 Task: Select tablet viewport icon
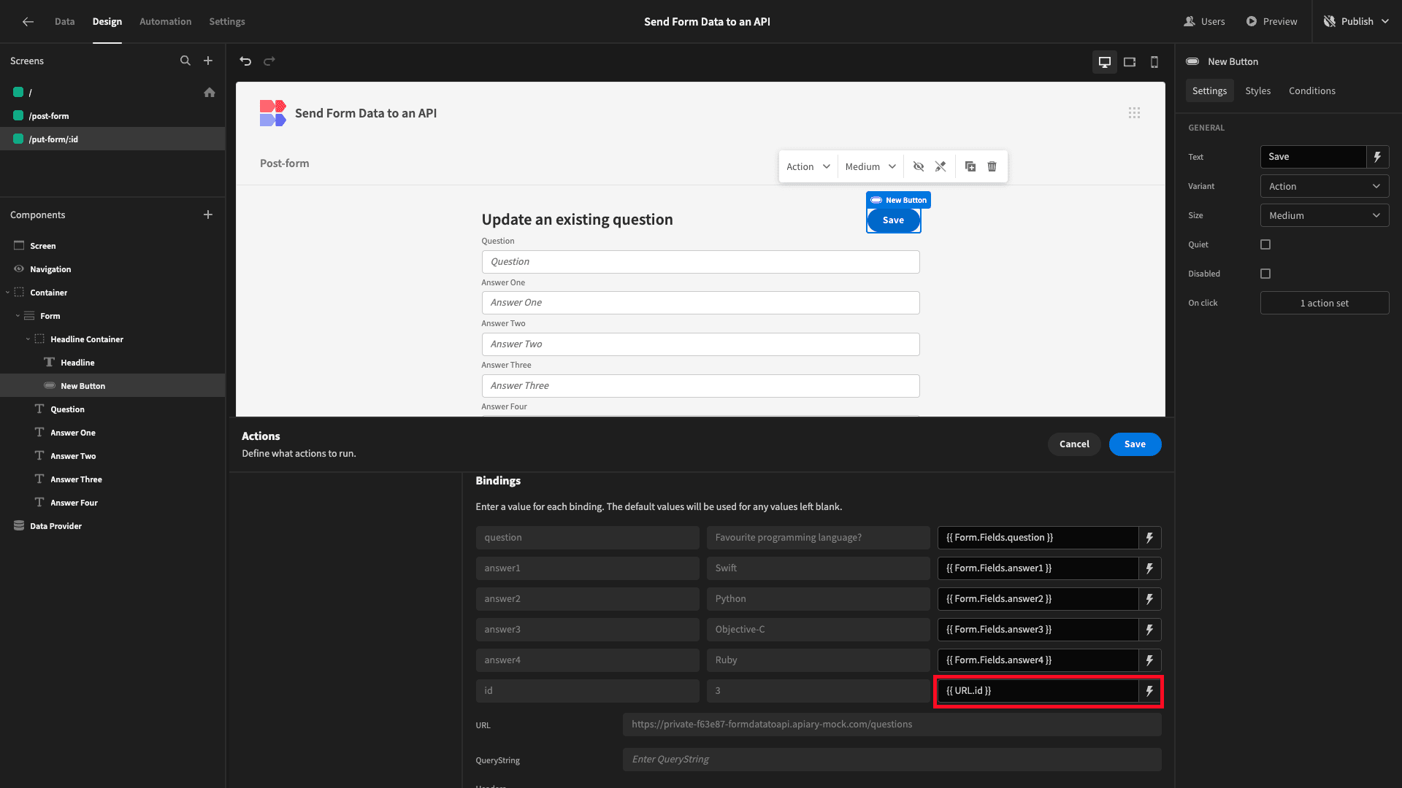pos(1128,61)
